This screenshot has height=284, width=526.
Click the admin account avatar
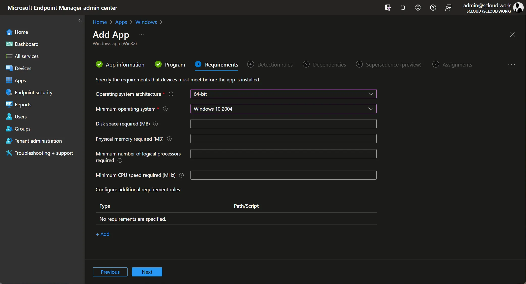pyautogui.click(x=518, y=8)
